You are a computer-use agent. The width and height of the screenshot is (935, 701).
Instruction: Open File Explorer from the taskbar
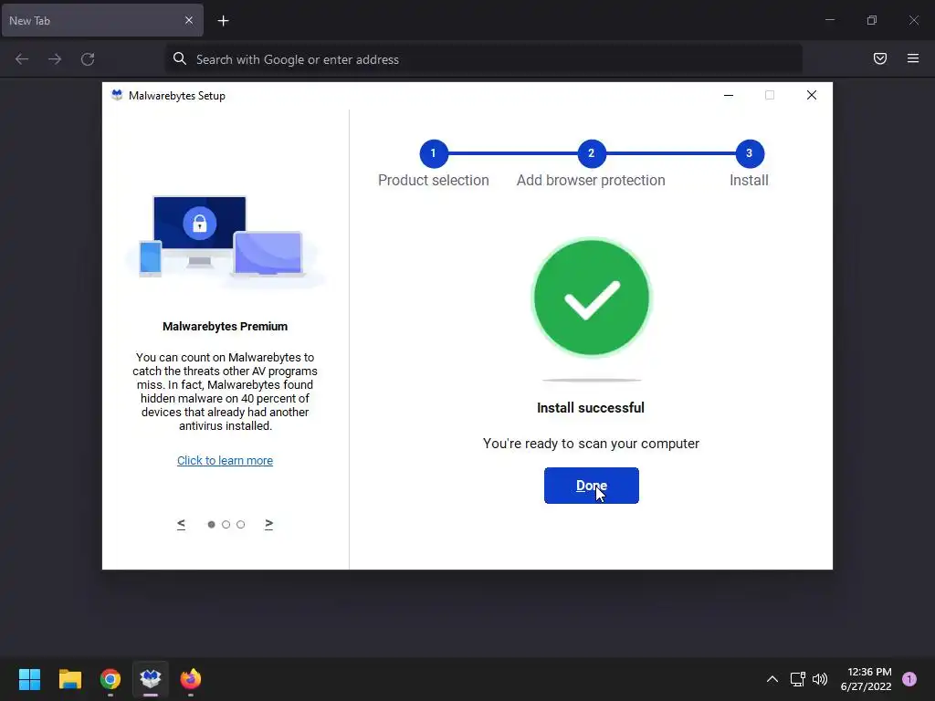[x=69, y=679]
